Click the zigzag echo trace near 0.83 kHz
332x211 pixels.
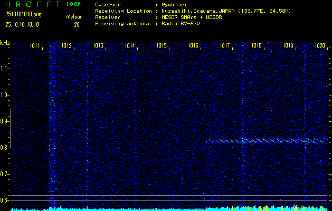[x=267, y=140]
